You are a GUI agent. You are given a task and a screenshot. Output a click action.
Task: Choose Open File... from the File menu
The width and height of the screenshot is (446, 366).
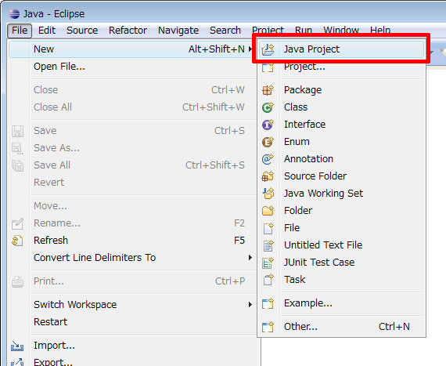(x=59, y=67)
